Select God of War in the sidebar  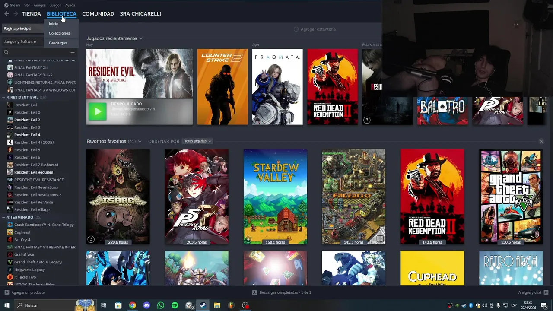tap(24, 255)
